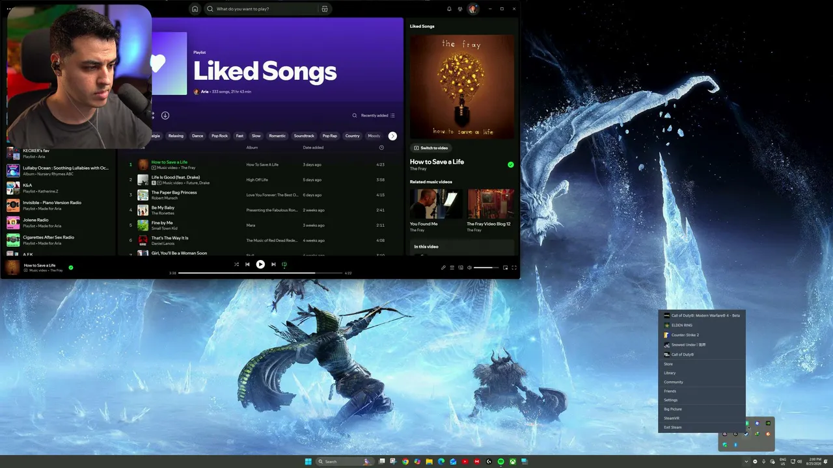The image size is (833, 468).
Task: Filter songs by Romantic
Action: point(277,136)
